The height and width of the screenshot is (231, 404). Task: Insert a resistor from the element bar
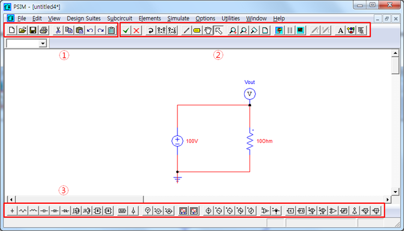click(23, 210)
